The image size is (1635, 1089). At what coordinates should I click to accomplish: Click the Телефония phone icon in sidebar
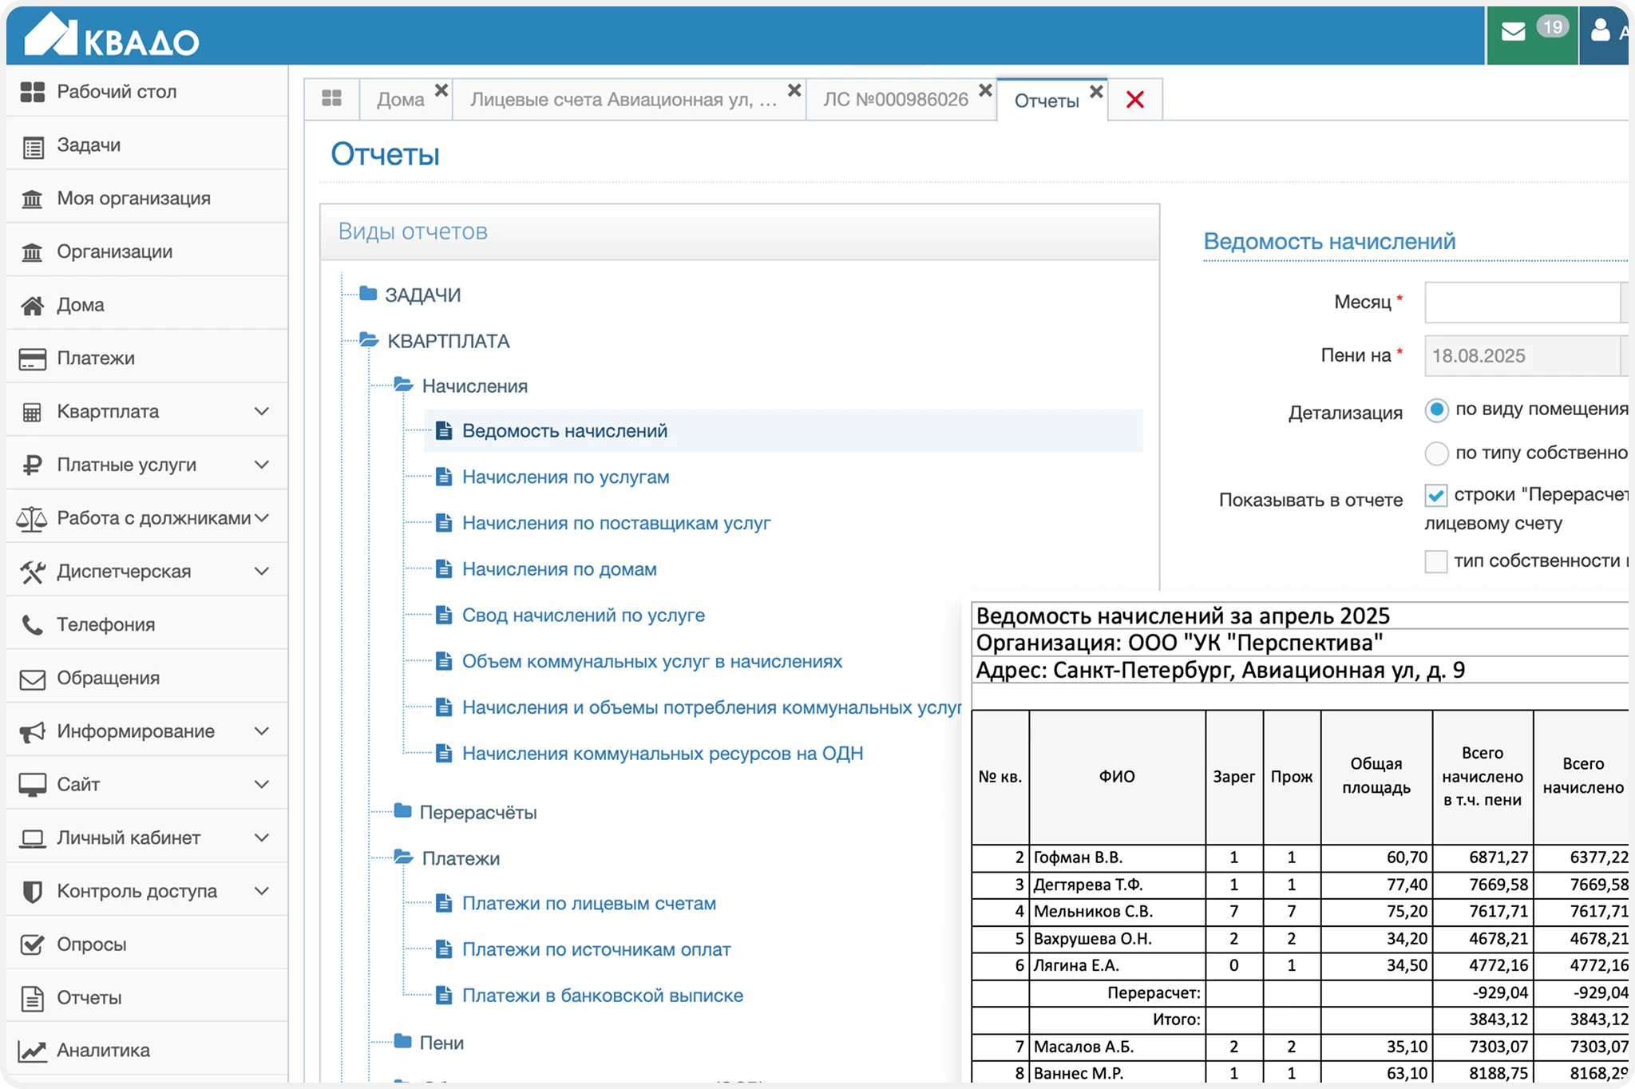pyautogui.click(x=32, y=624)
